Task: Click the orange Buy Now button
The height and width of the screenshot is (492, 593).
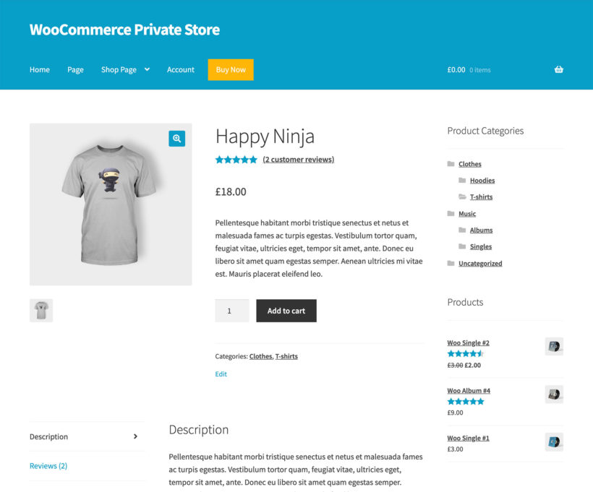Action: (230, 69)
